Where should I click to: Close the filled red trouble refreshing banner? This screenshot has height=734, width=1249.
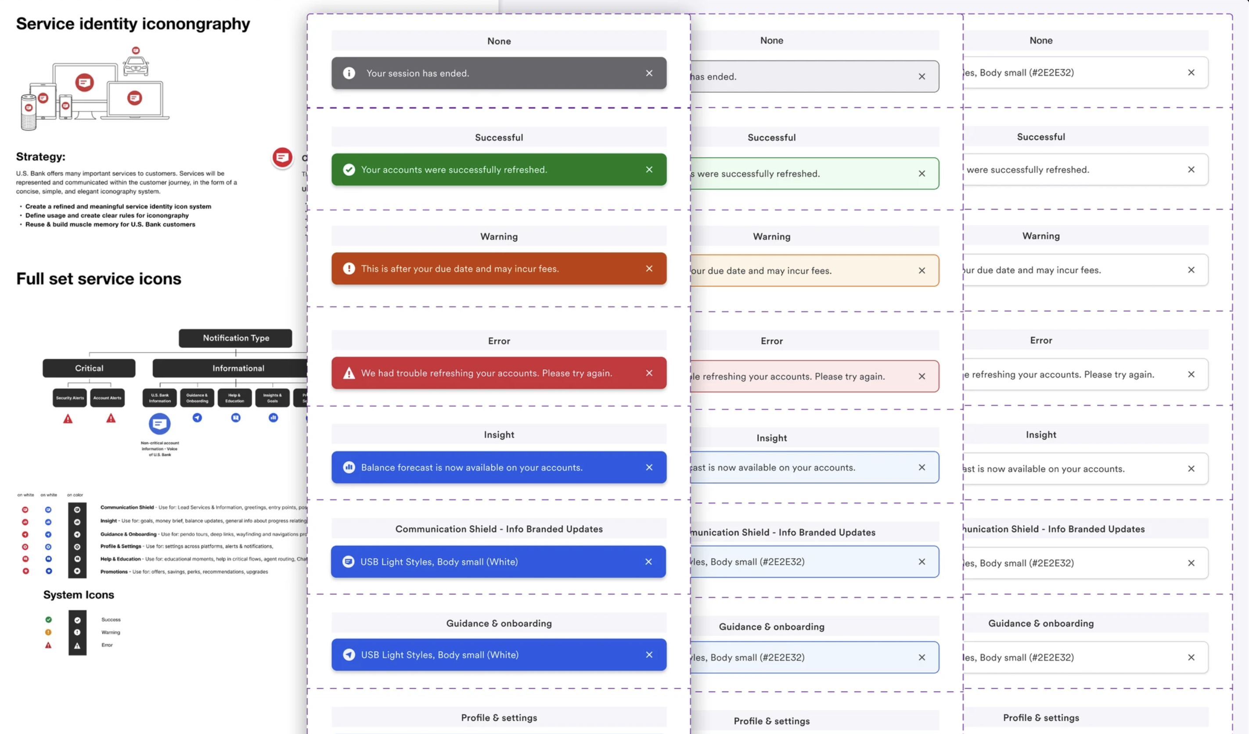[x=649, y=373]
